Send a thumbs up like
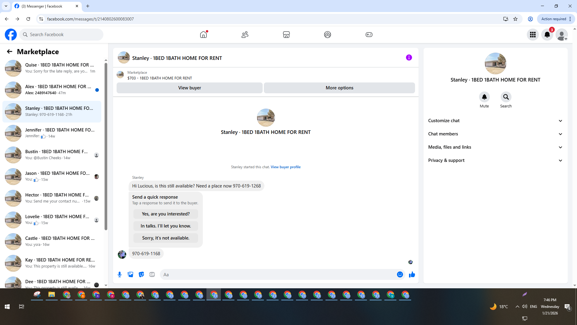This screenshot has height=325, width=577. coord(412,274)
